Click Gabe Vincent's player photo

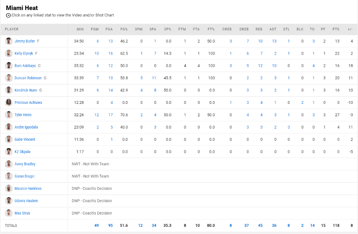9,139
